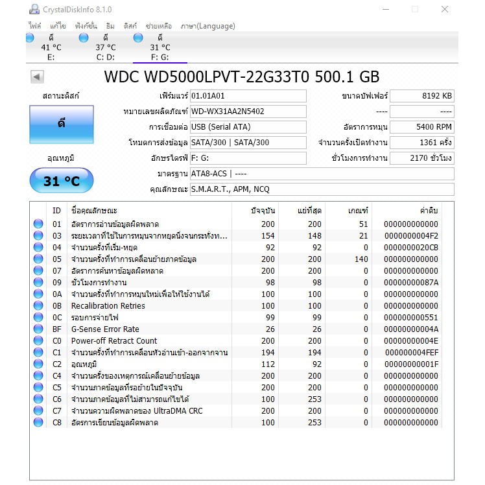
Task: Click status orb for Power-off Retract Count
Action: 38,341
